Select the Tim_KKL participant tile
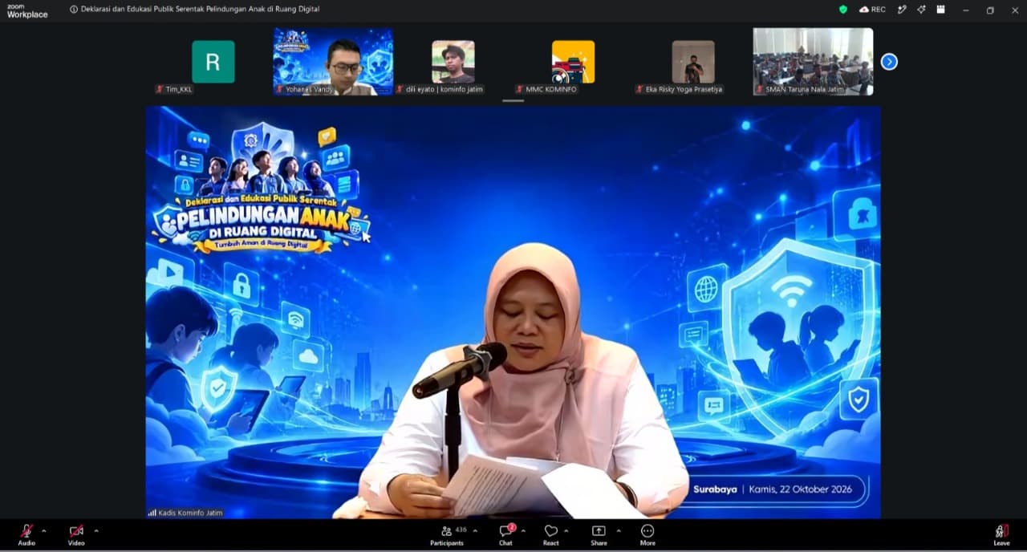1027x552 pixels. (x=213, y=62)
